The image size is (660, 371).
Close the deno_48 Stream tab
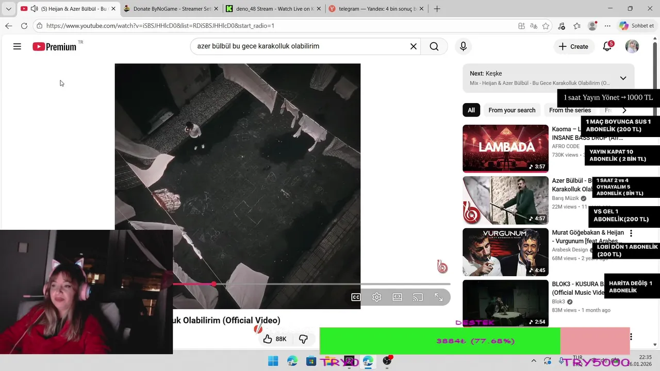point(319,9)
